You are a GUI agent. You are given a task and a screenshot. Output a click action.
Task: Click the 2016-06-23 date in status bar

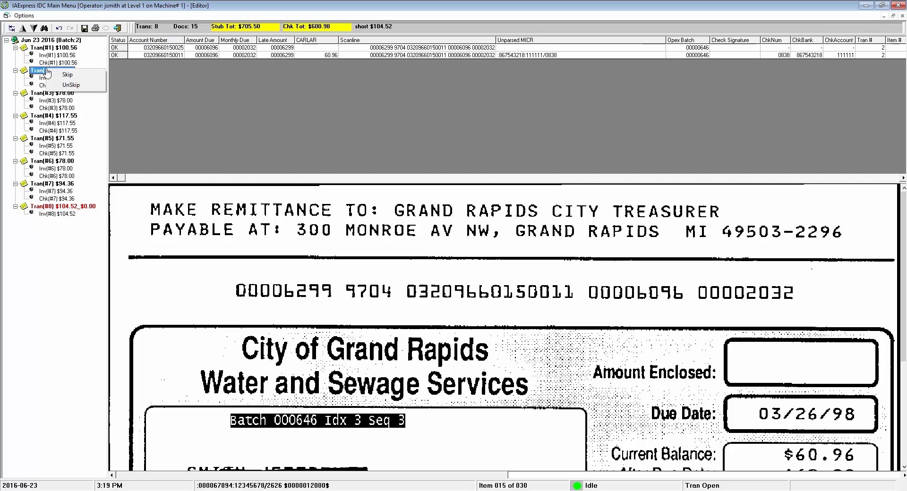click(20, 485)
